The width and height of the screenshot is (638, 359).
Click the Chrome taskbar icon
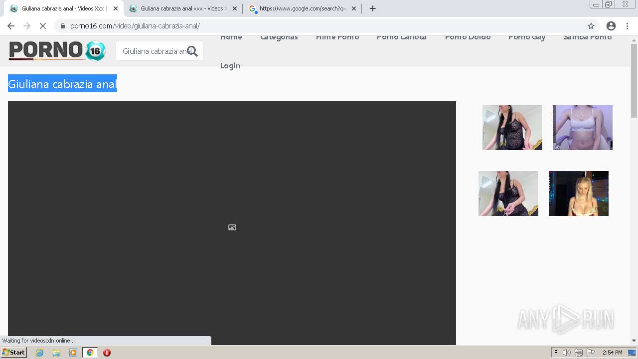click(x=90, y=353)
